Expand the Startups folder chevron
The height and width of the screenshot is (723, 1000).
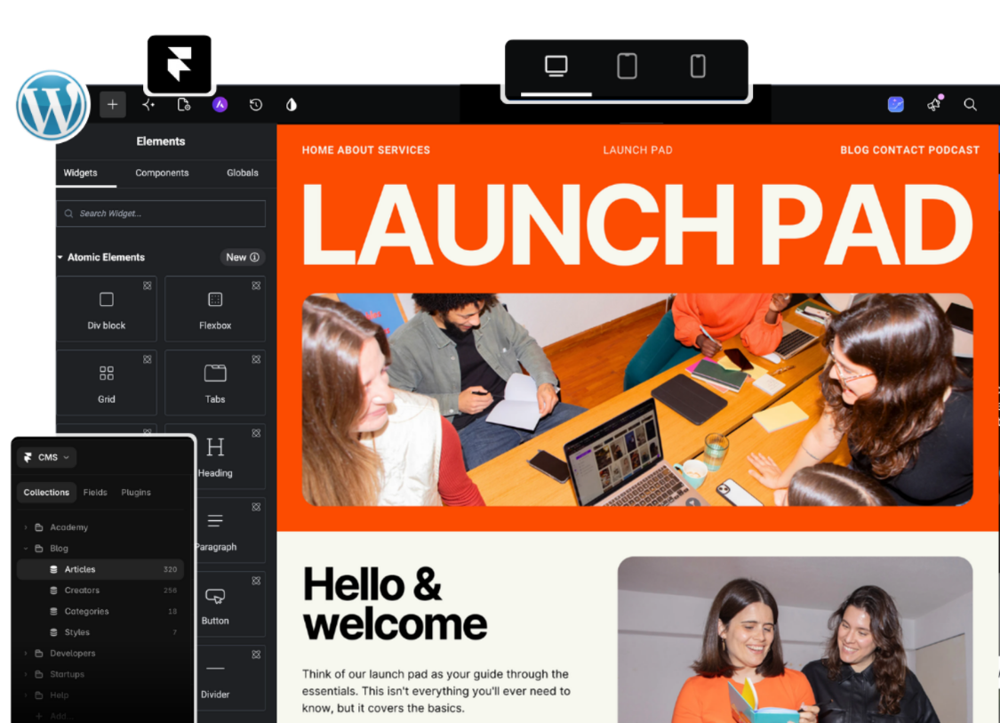pos(26,674)
